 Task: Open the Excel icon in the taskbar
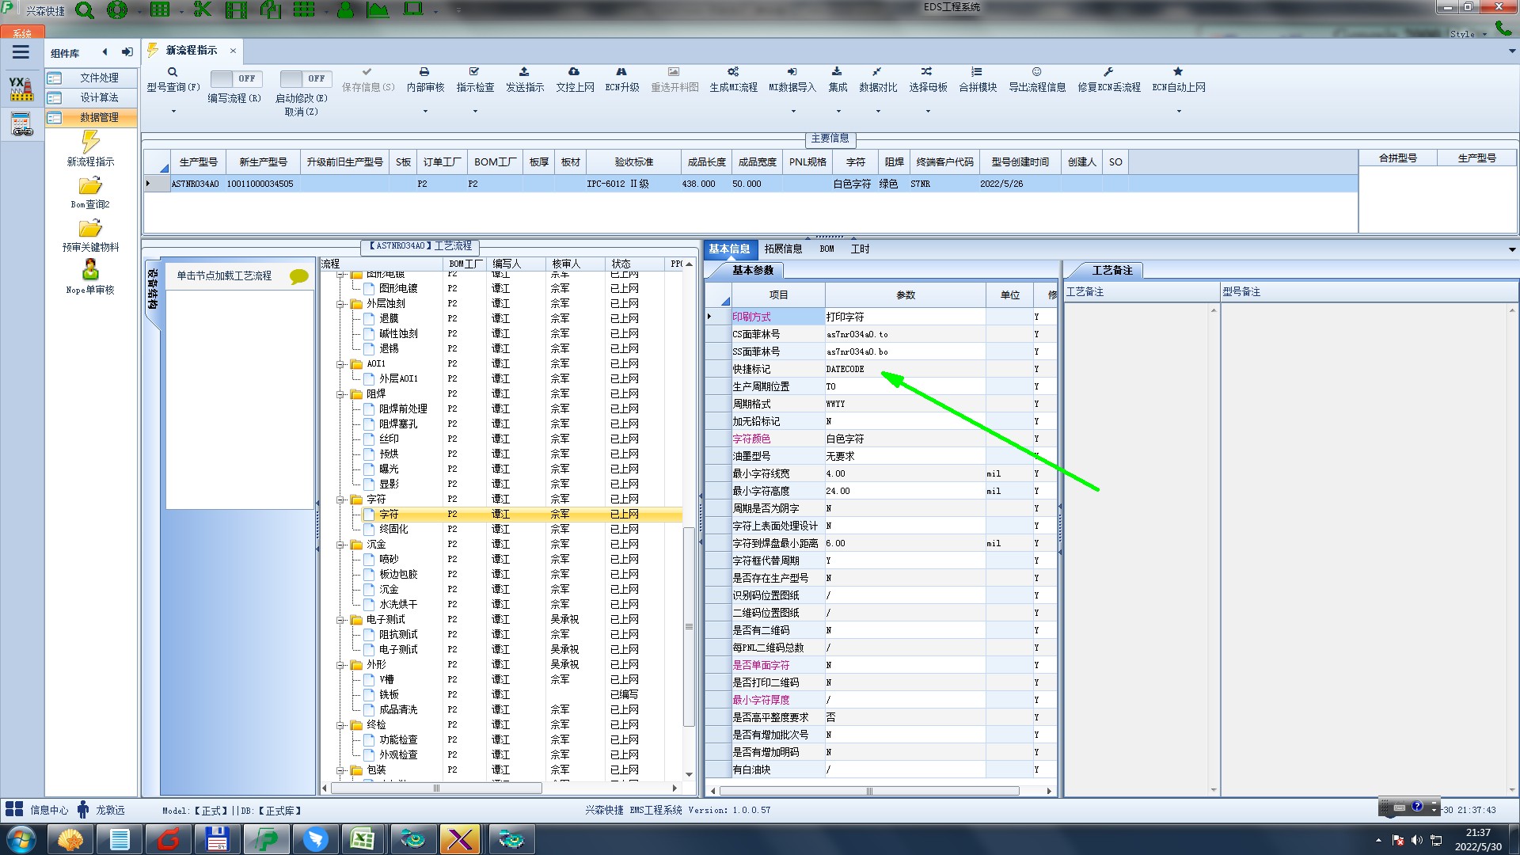coord(363,839)
